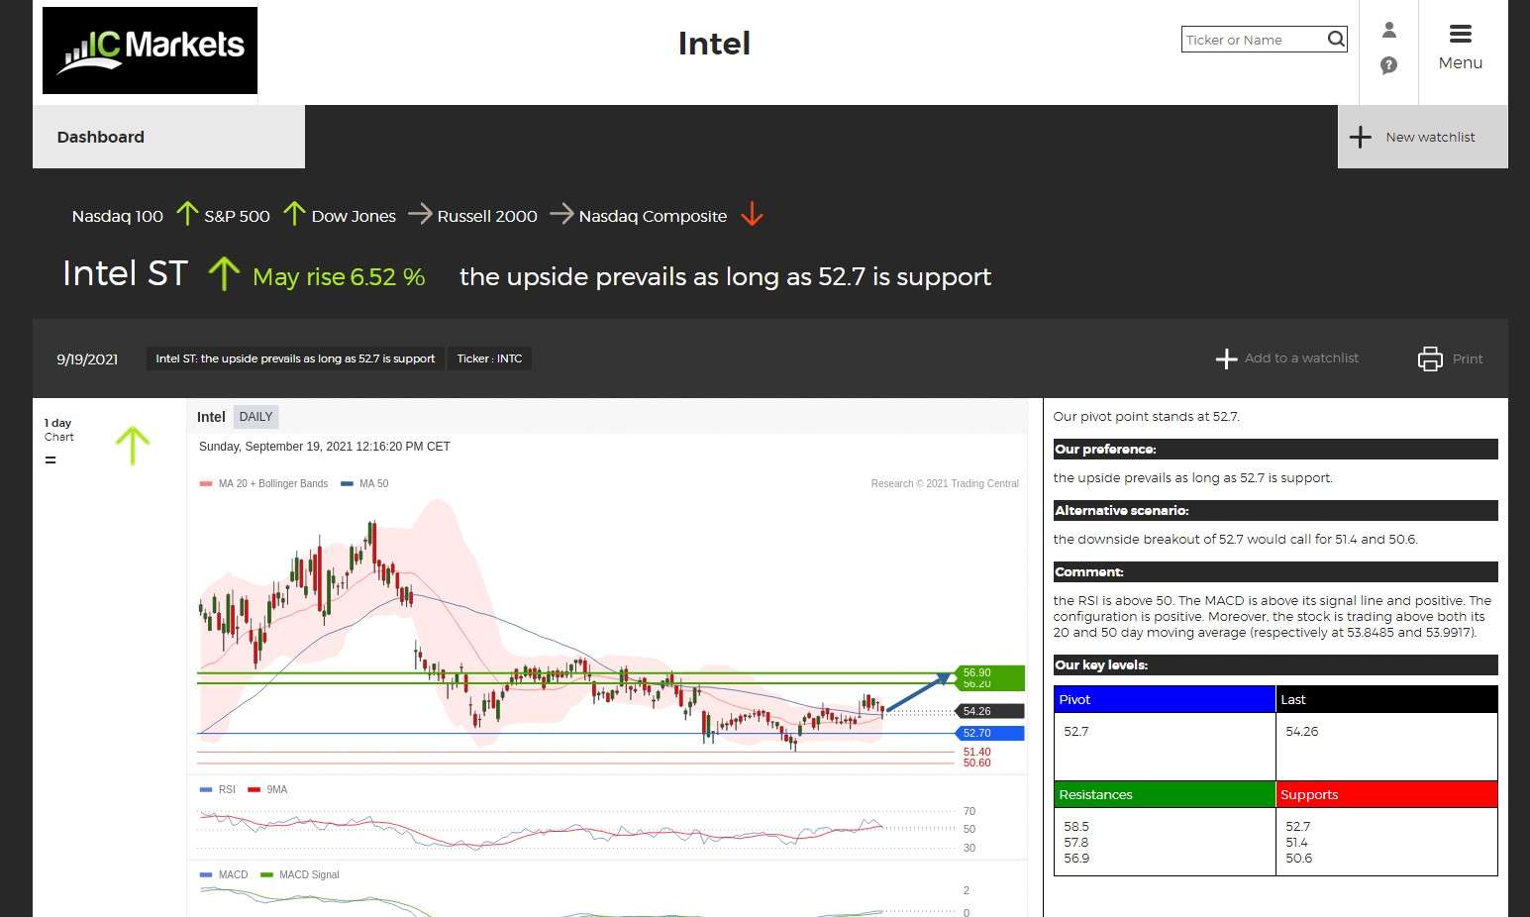Screen dimensions: 1530x917
Task: Click the plus icon for New watchlist
Action: pos(1361,137)
